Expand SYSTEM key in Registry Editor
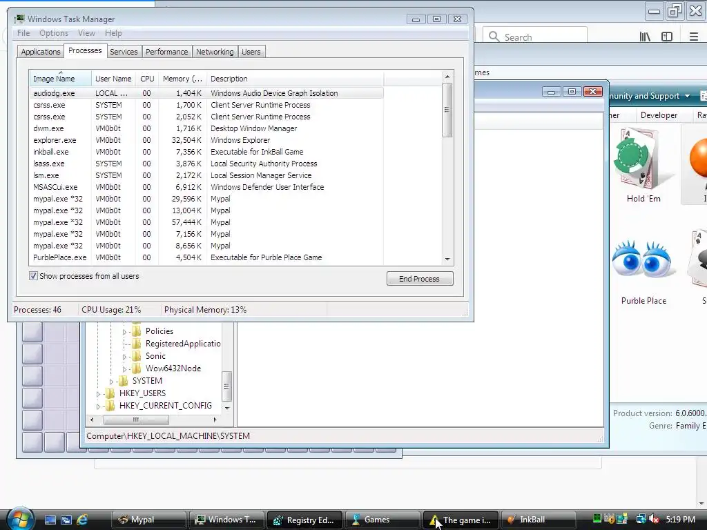707x530 pixels. pos(111,381)
